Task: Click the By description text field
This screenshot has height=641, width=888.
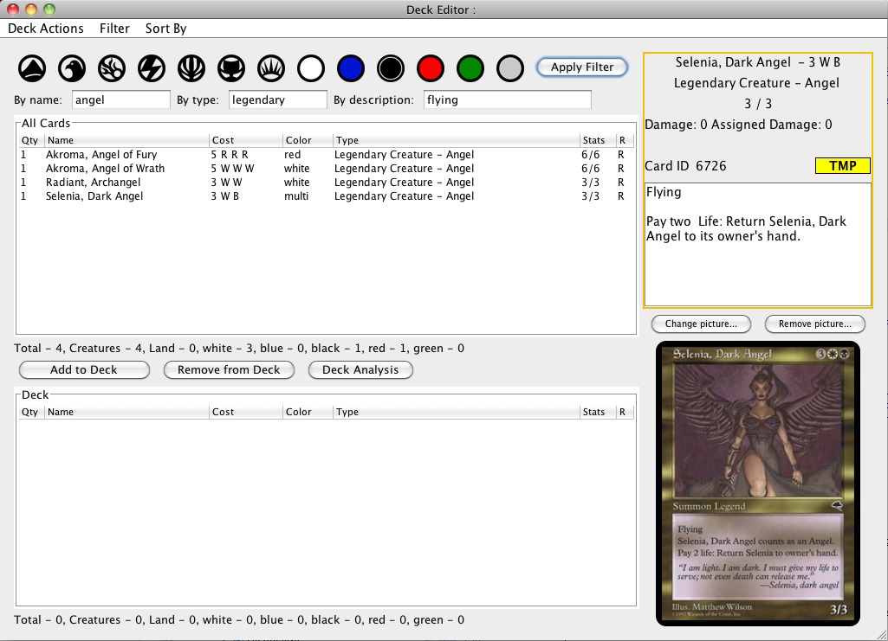Action: pyautogui.click(x=507, y=99)
